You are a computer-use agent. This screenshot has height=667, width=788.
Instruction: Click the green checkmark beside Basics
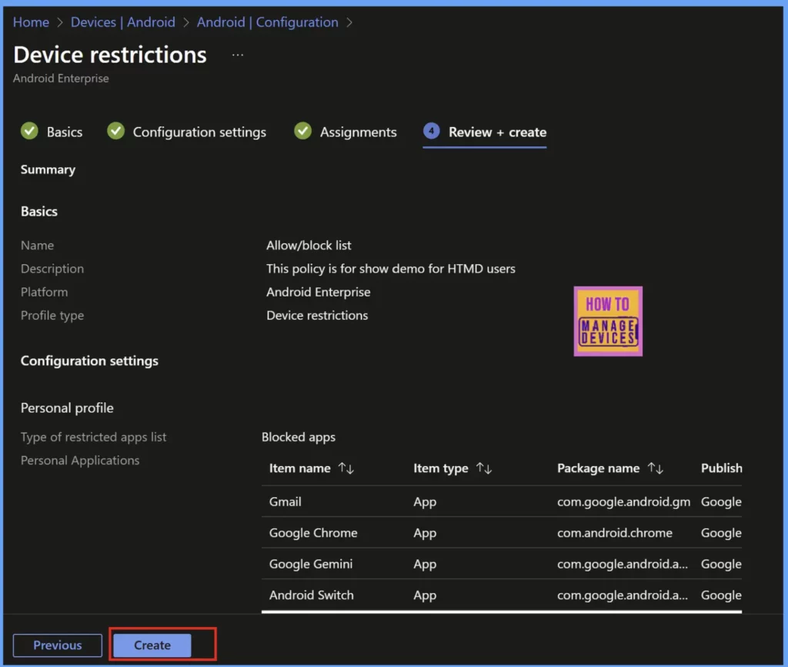coord(30,131)
